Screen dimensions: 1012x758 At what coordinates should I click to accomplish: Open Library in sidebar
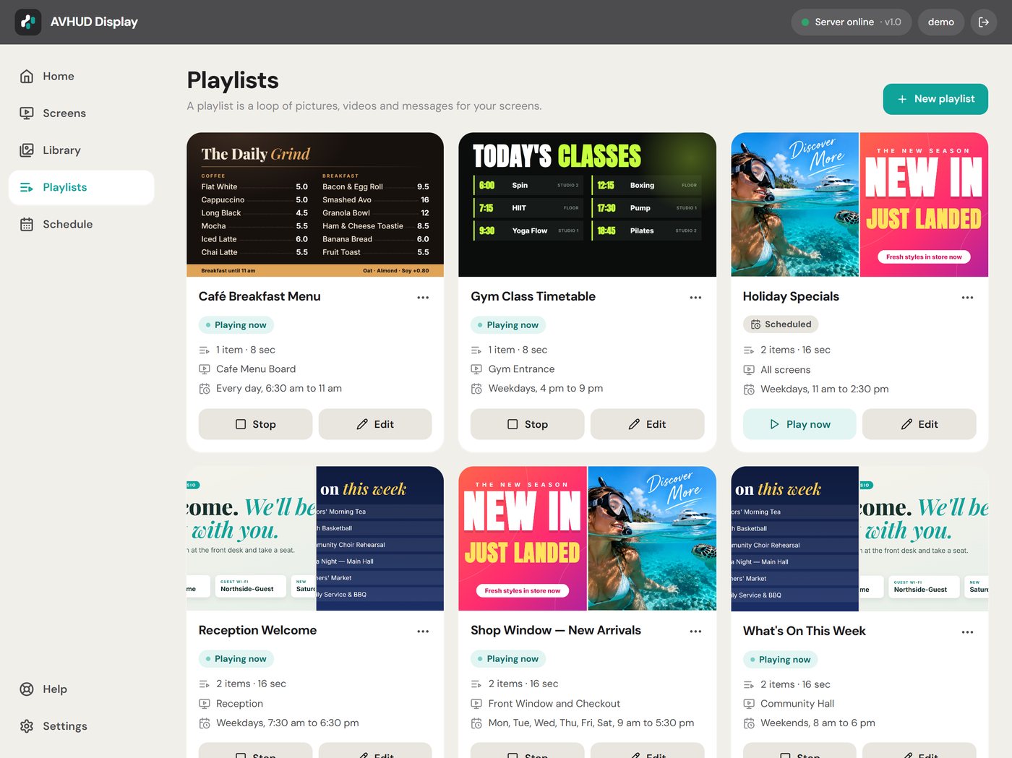click(82, 150)
